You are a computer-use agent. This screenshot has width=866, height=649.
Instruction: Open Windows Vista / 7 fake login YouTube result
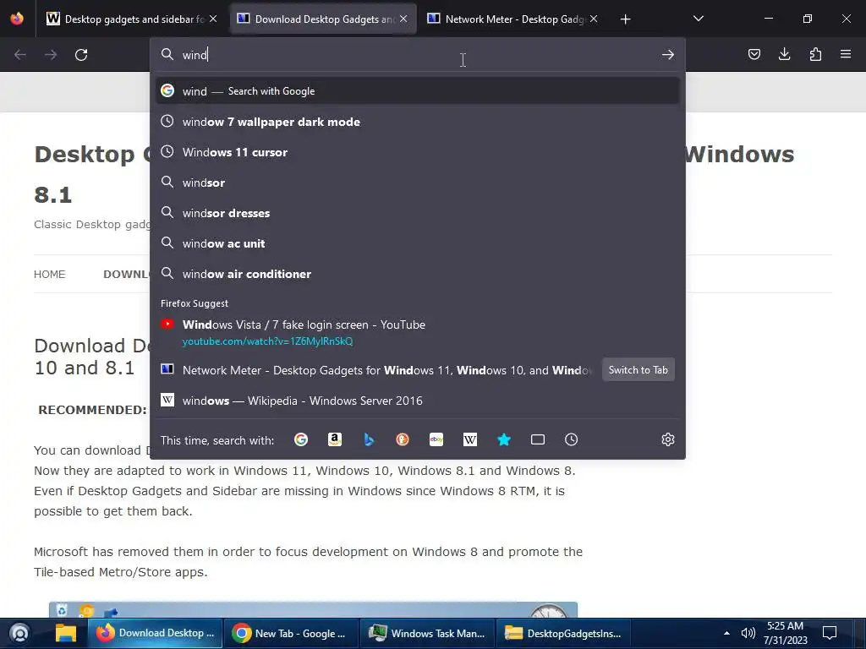point(418,332)
